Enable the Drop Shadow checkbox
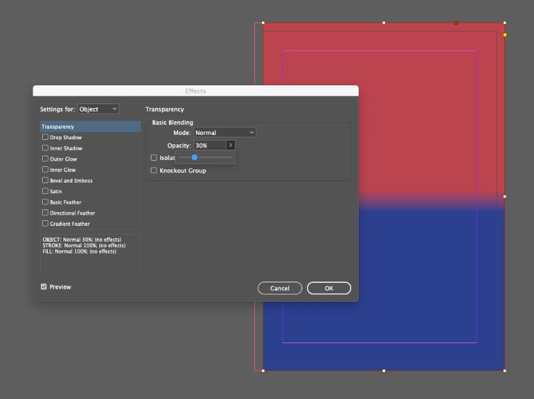Image resolution: width=534 pixels, height=399 pixels. coord(45,137)
